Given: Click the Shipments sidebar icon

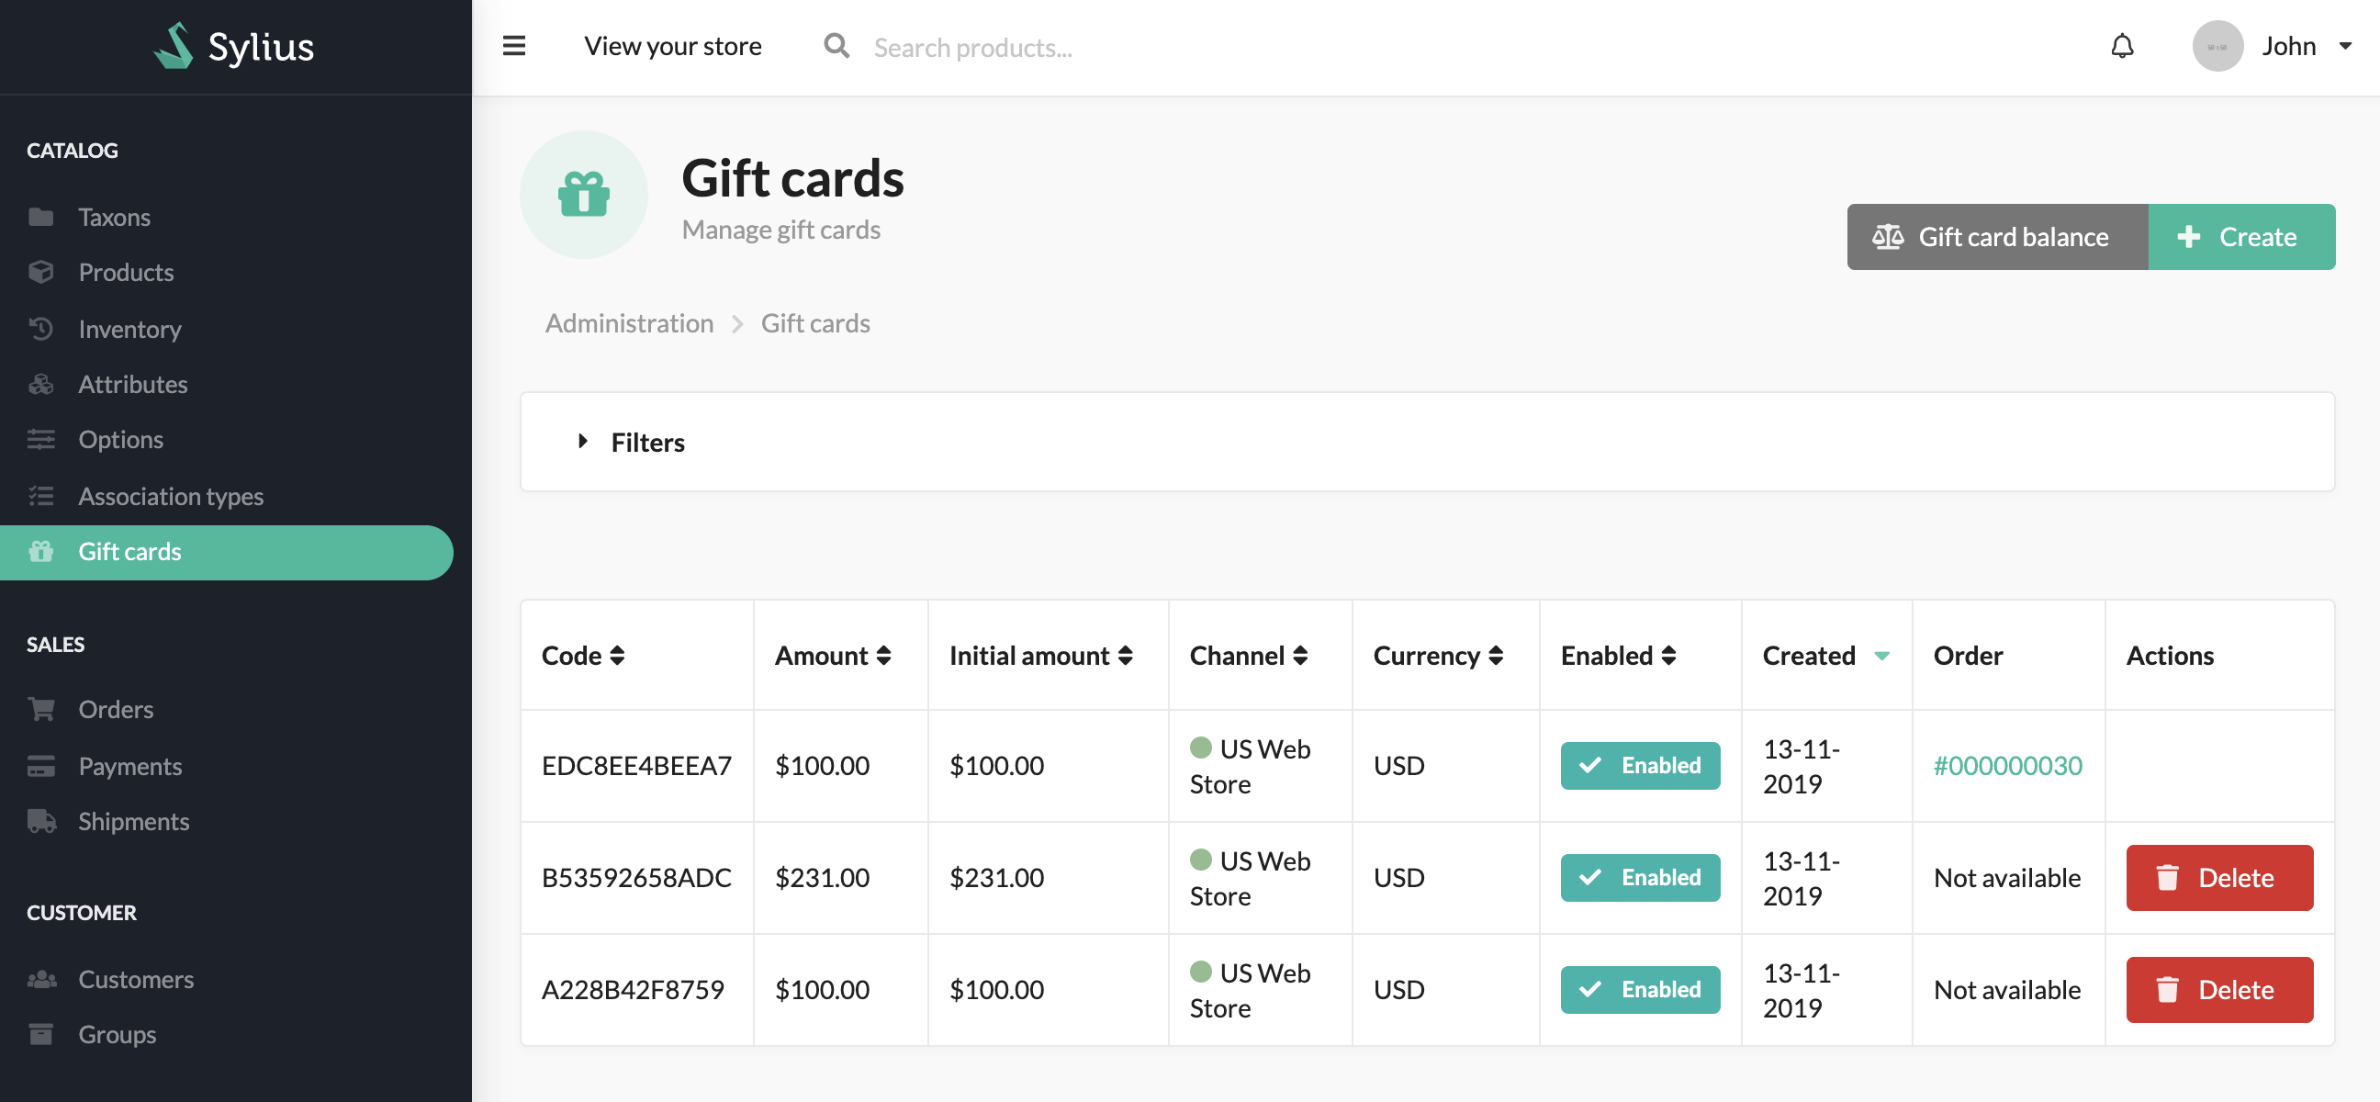Looking at the screenshot, I should (x=41, y=820).
